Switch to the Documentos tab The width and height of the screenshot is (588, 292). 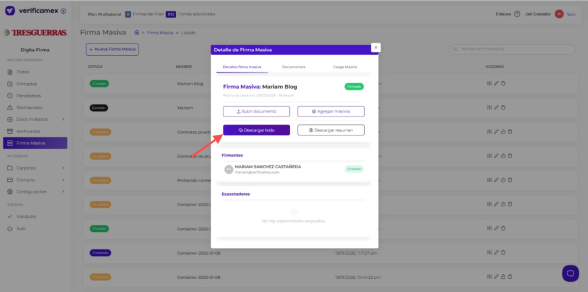click(293, 67)
